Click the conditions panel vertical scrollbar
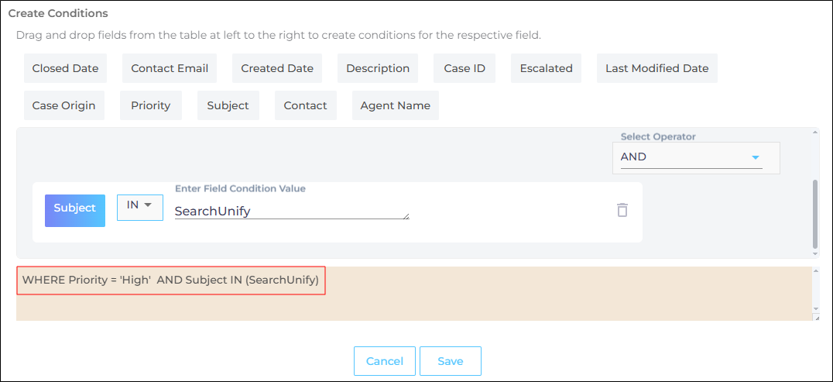This screenshot has width=833, height=382. 814,213
